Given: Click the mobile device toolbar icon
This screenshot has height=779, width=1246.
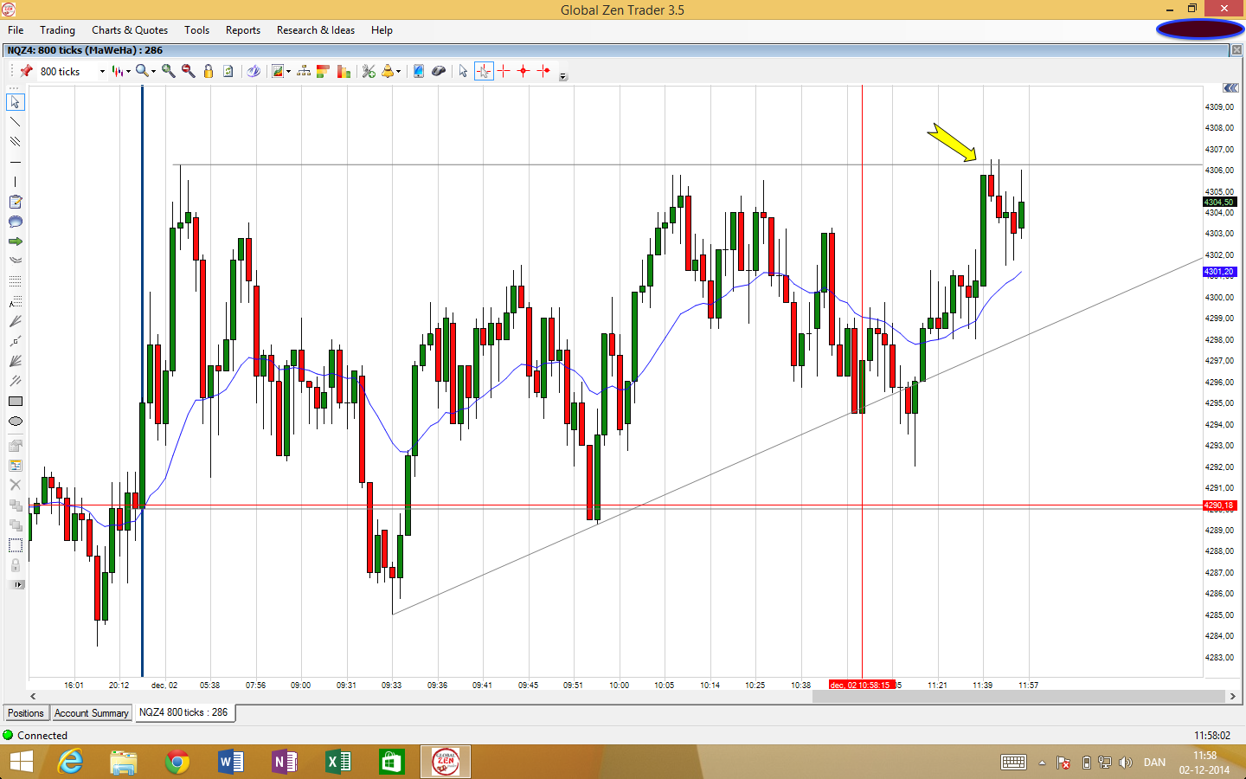Looking at the screenshot, I should click(419, 71).
